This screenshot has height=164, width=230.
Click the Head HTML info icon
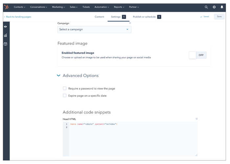click(x=196, y=119)
